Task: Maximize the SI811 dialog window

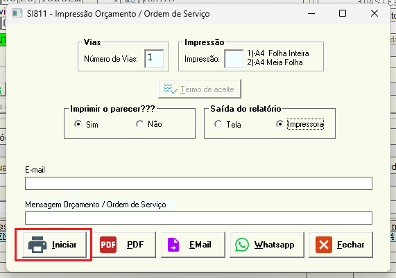Action: click(343, 13)
